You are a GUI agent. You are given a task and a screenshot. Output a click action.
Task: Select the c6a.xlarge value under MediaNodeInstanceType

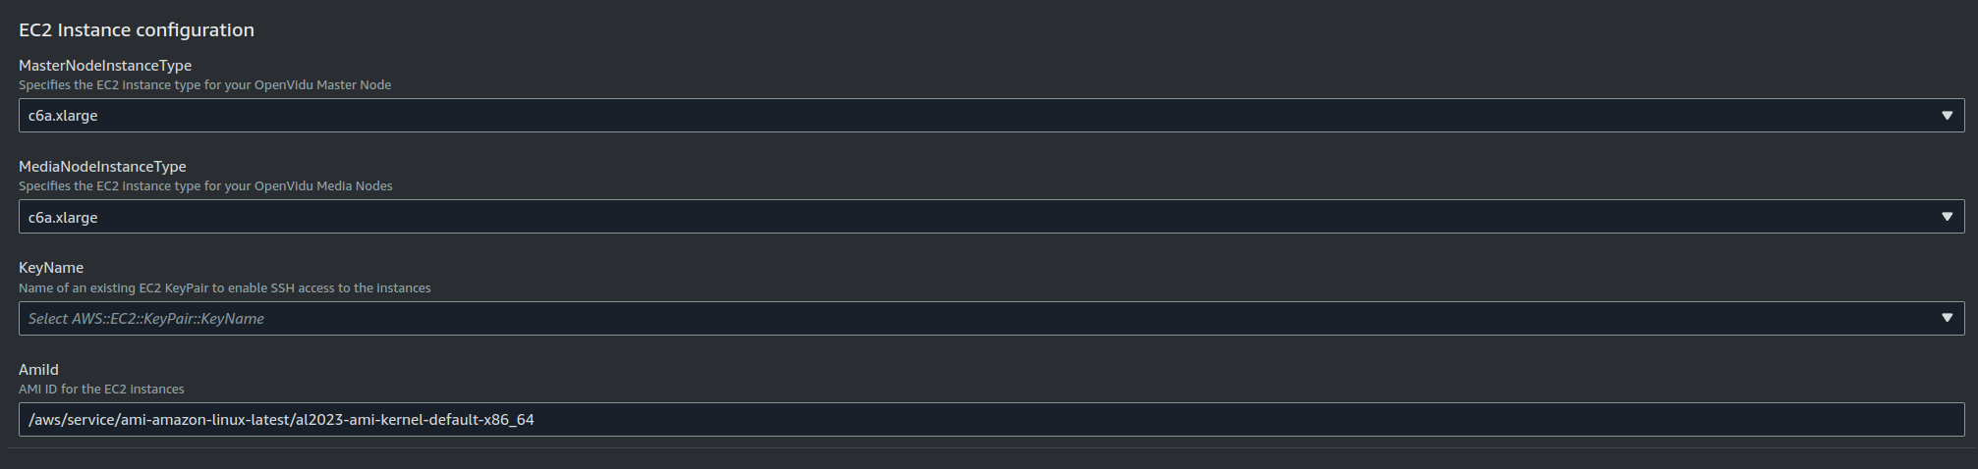(x=63, y=217)
